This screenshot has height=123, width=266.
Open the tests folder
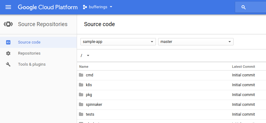click(90, 114)
